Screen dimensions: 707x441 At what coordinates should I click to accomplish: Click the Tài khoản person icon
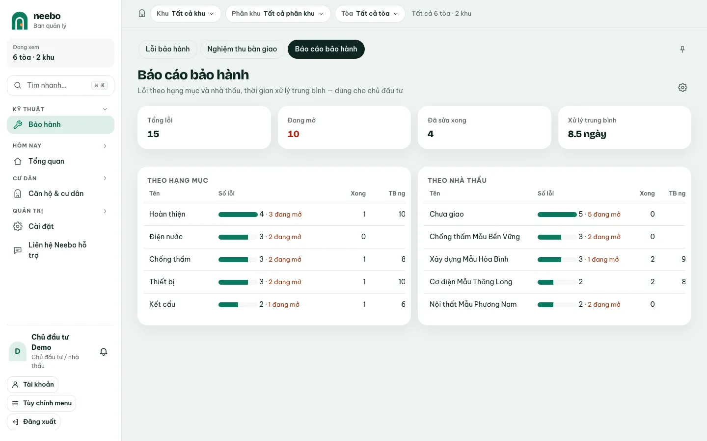click(15, 385)
